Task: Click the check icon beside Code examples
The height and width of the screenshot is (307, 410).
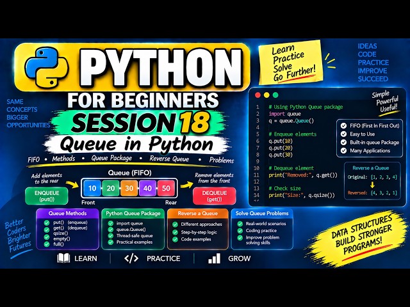Action: point(175,239)
